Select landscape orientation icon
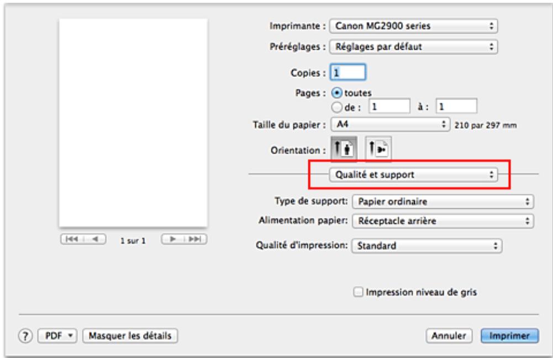The image size is (553, 358). 378,149
